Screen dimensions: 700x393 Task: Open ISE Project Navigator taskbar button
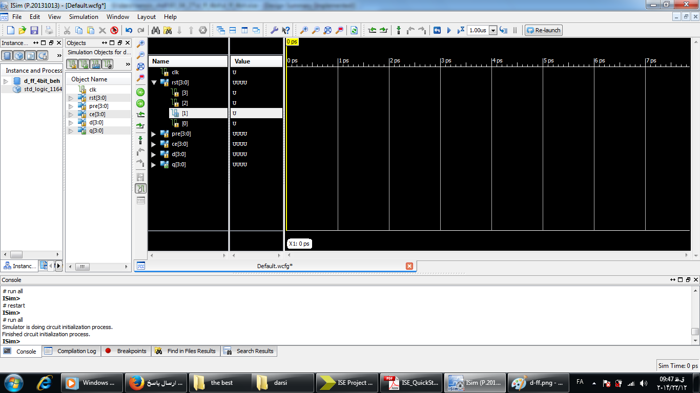pos(347,383)
